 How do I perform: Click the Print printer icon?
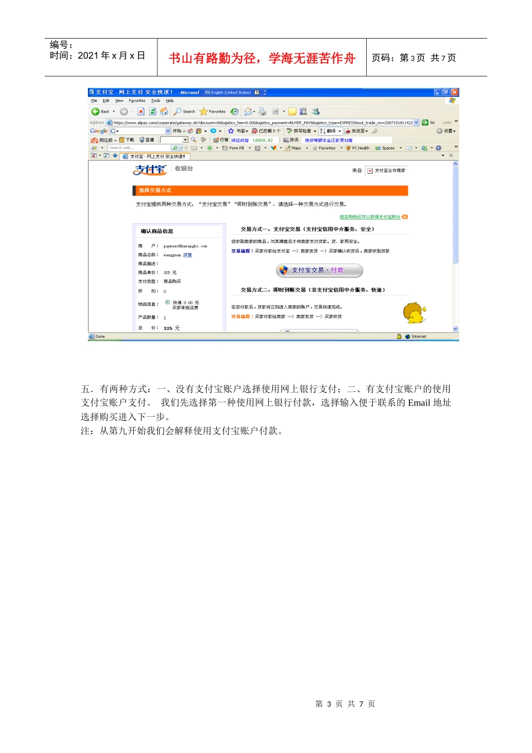[262, 111]
